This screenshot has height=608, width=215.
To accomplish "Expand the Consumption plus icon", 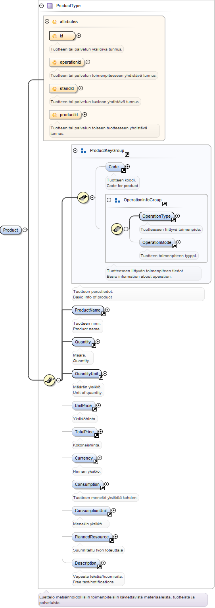I will click(106, 484).
